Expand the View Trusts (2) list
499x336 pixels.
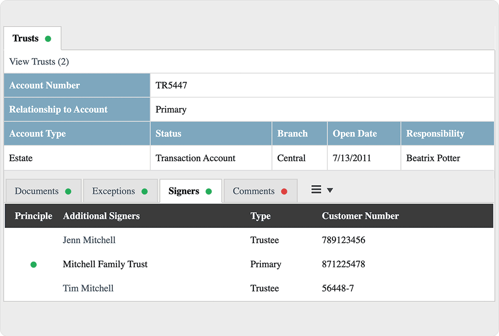point(39,62)
